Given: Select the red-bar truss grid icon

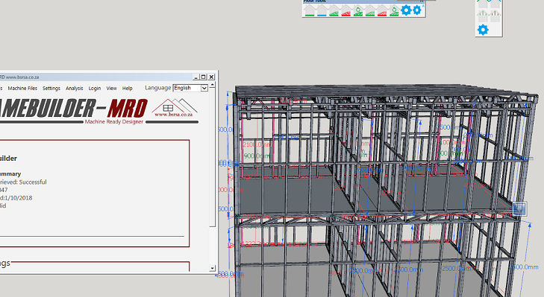Looking at the screenshot, I should (495, 16).
